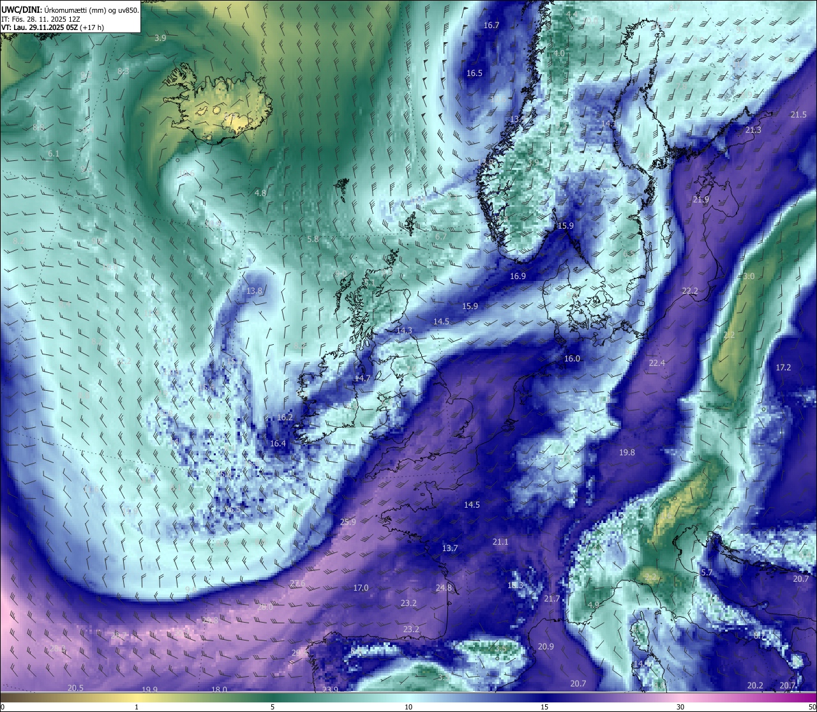Click the 5.7 value over Italy

(707, 573)
